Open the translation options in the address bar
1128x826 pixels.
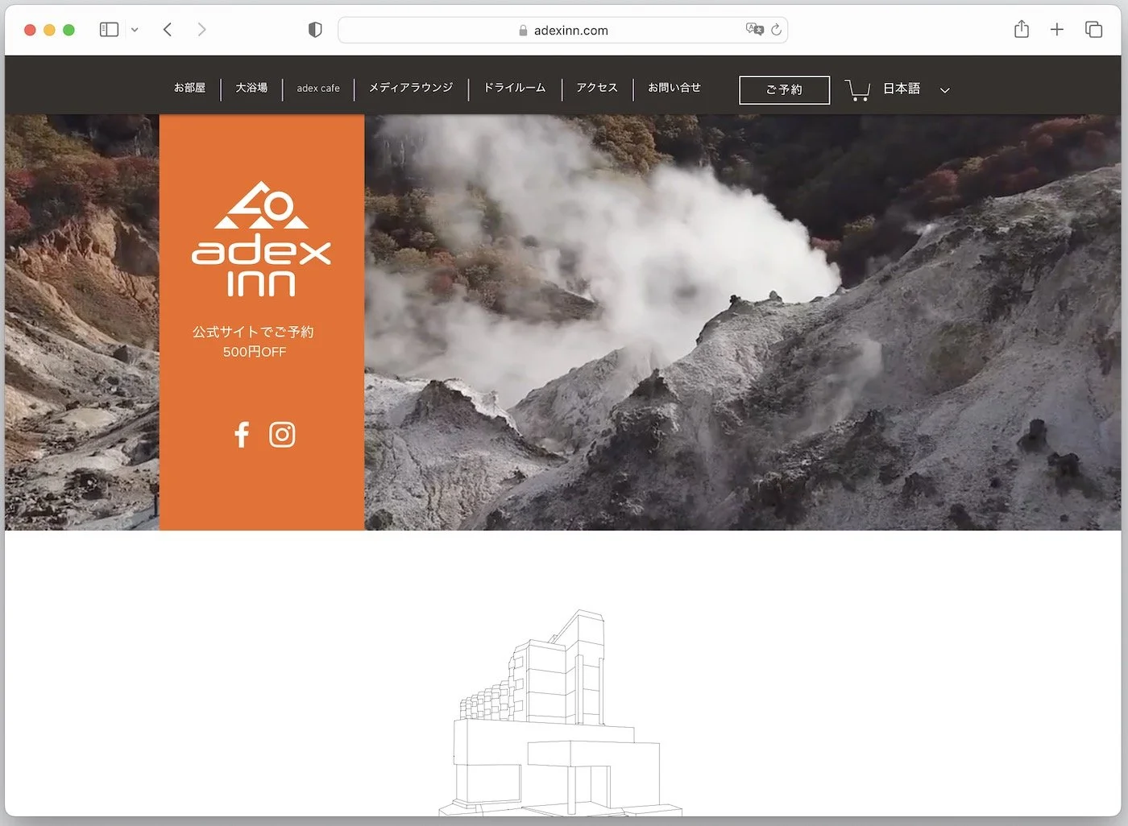(x=754, y=30)
